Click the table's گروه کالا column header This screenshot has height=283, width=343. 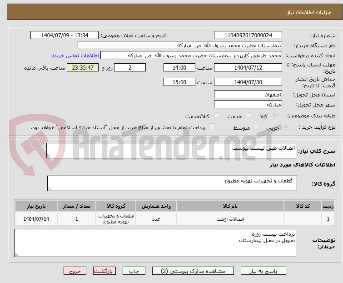116,206
